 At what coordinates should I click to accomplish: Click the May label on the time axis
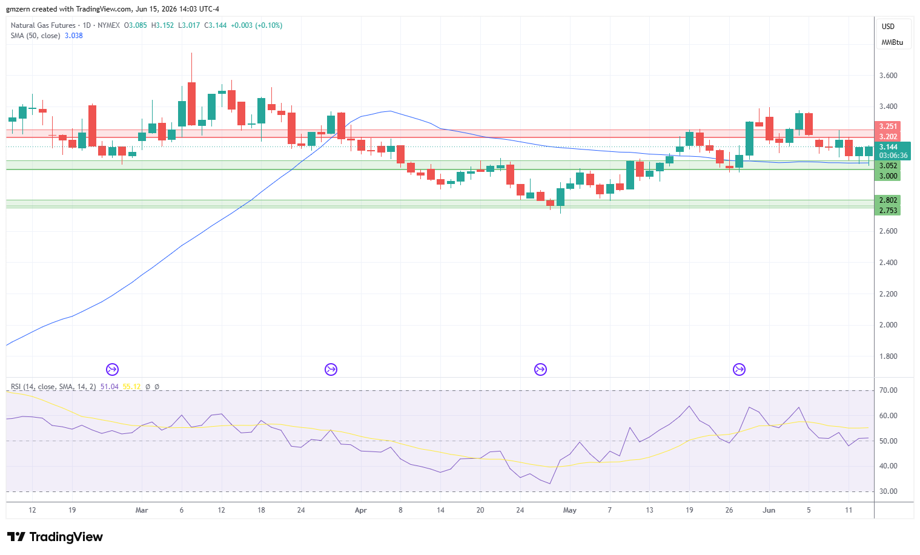570,510
